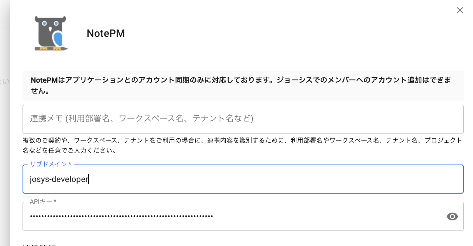Click the helper text below memo field
The width and height of the screenshot is (473, 246).
coord(243,145)
